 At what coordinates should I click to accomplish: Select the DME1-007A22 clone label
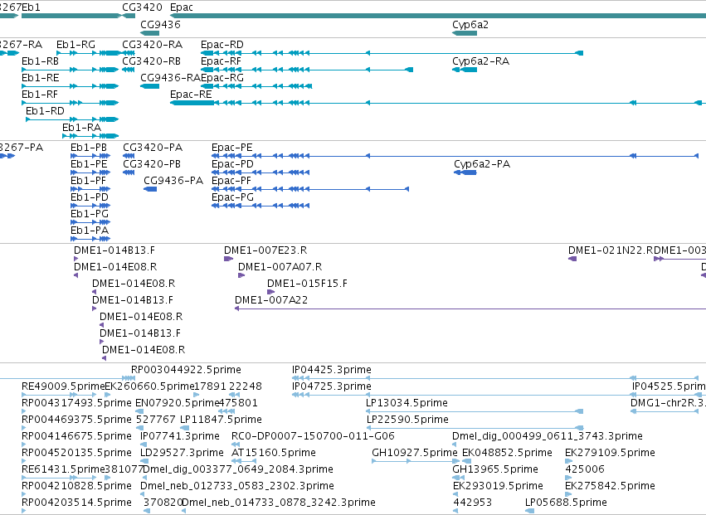pyautogui.click(x=271, y=300)
